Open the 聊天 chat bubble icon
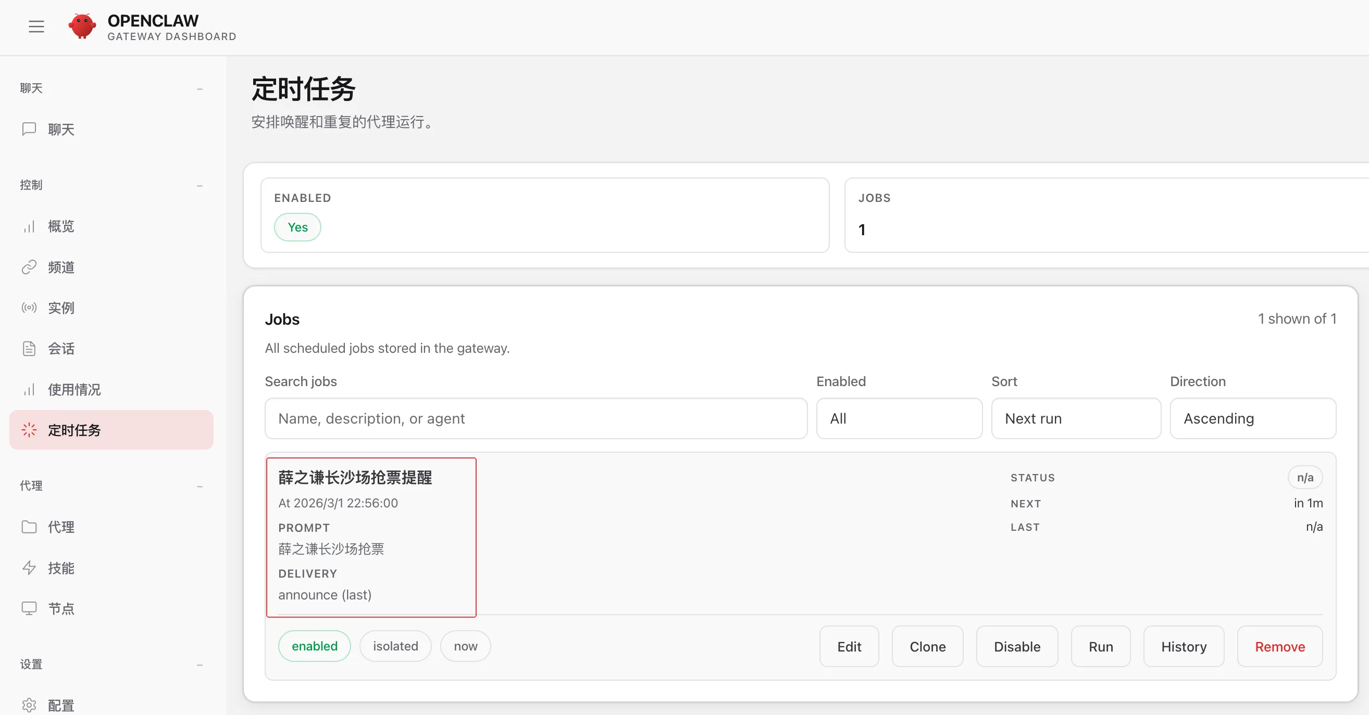This screenshot has height=715, width=1369. click(x=29, y=129)
